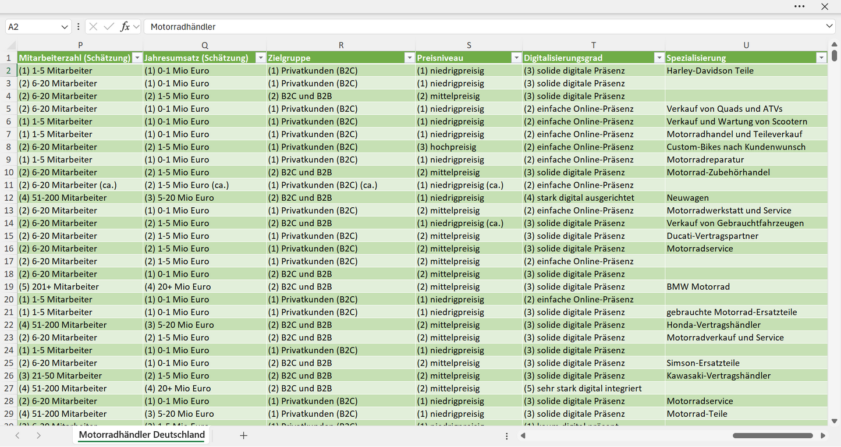Select row 12 header
This screenshot has width=841, height=447.
(9, 197)
